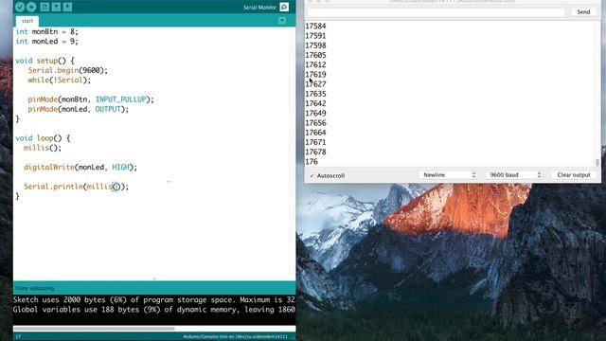606x341 pixels.
Task: Click 'digitalWrite(monLed, HIGH);' line
Action: pos(80,167)
